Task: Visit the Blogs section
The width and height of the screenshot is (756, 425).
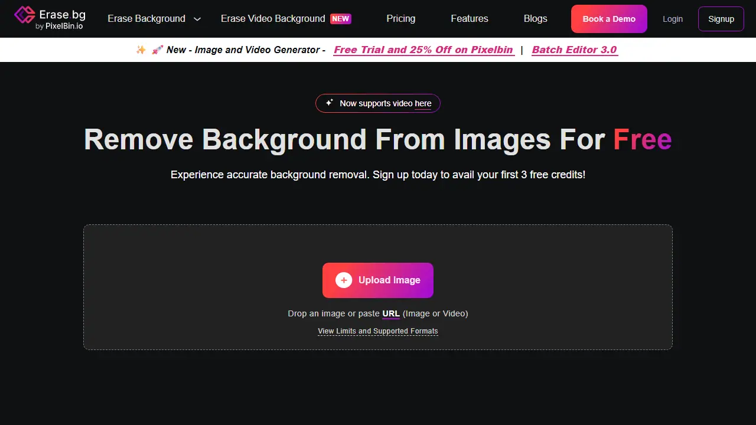Action: 536,19
